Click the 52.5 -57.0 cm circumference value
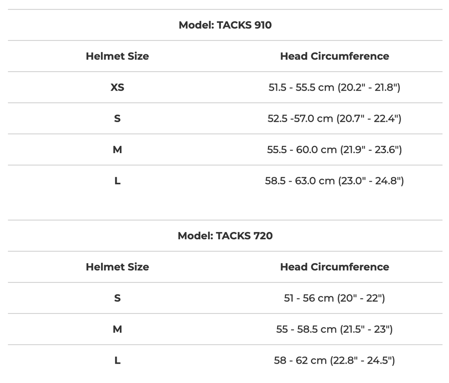Viewport: 449px width, 383px height. click(x=335, y=119)
